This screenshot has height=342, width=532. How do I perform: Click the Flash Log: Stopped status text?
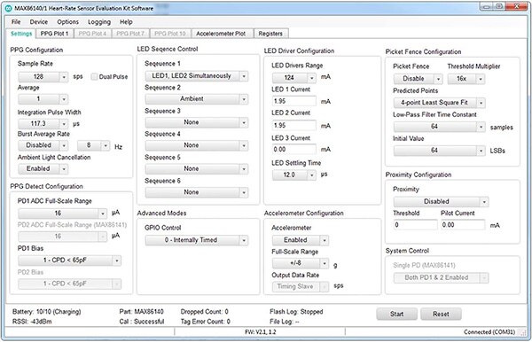(x=296, y=312)
